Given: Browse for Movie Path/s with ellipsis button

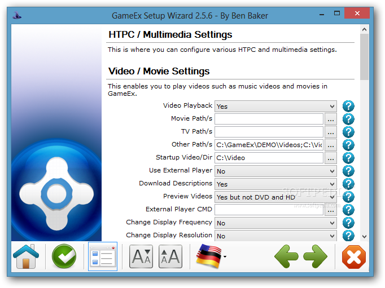Looking at the screenshot, I should pos(331,119).
